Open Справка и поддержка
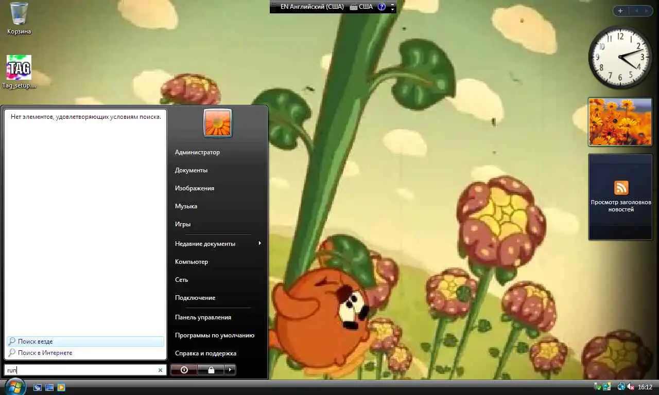This screenshot has height=395, width=659. click(x=205, y=353)
